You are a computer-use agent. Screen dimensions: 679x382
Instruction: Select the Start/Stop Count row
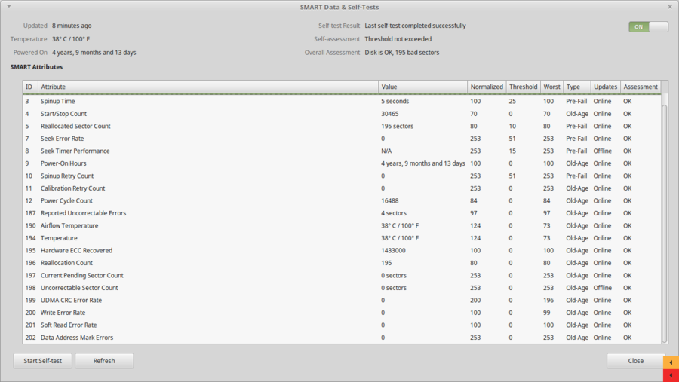tap(342, 114)
